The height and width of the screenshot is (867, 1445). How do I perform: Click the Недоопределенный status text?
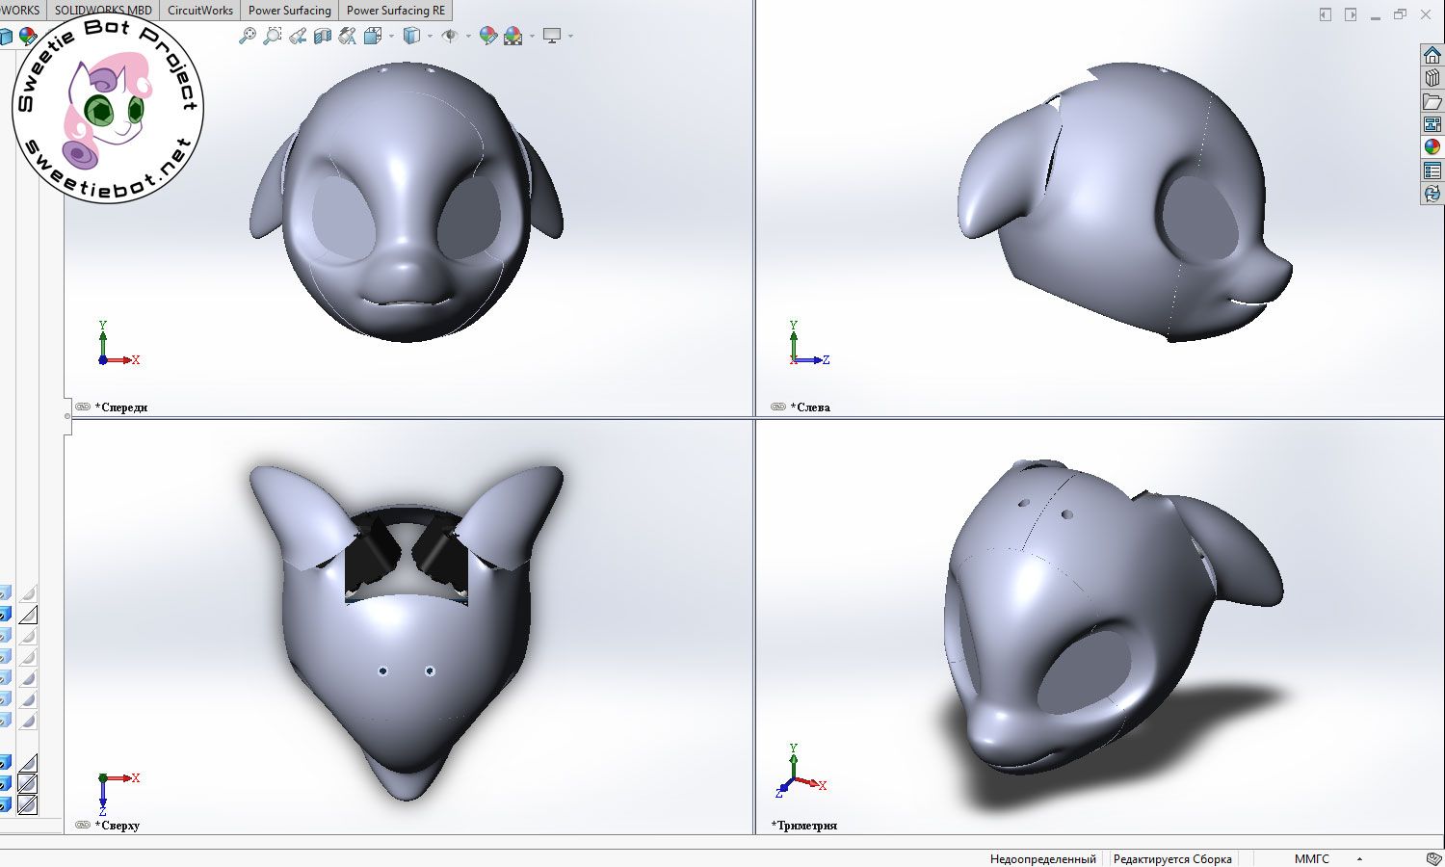(1042, 858)
